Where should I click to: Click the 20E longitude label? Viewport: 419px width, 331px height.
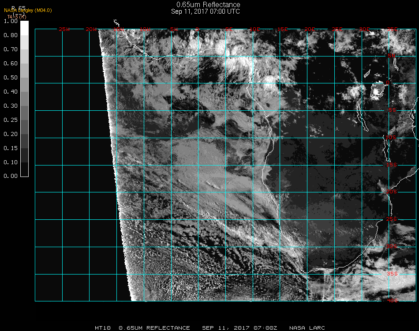[x=310, y=29]
